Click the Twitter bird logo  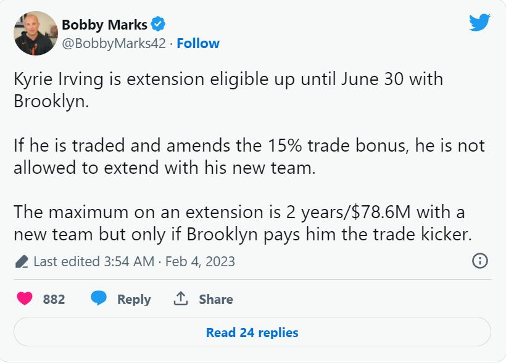click(x=479, y=23)
